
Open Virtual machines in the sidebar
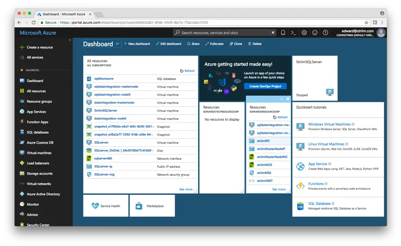(39, 153)
